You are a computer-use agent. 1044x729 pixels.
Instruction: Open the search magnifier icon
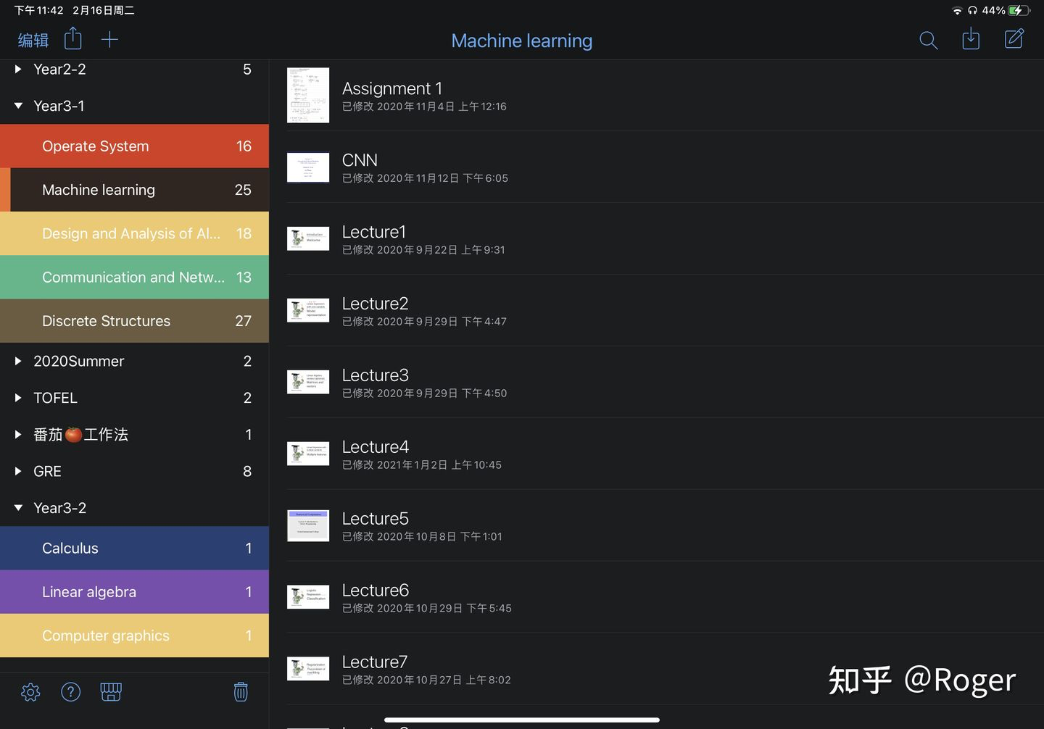point(928,40)
